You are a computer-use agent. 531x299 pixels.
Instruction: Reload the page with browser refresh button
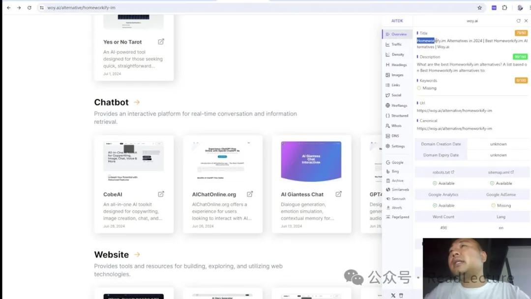click(x=29, y=8)
